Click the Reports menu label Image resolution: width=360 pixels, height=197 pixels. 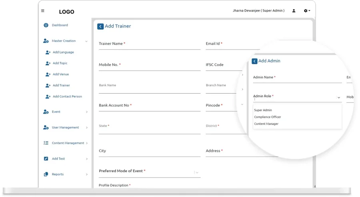point(58,174)
